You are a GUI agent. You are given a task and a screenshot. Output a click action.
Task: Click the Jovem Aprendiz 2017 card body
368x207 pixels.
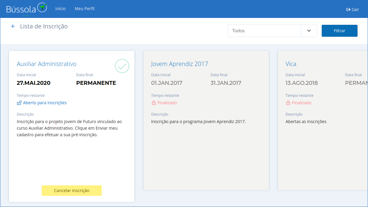206,121
